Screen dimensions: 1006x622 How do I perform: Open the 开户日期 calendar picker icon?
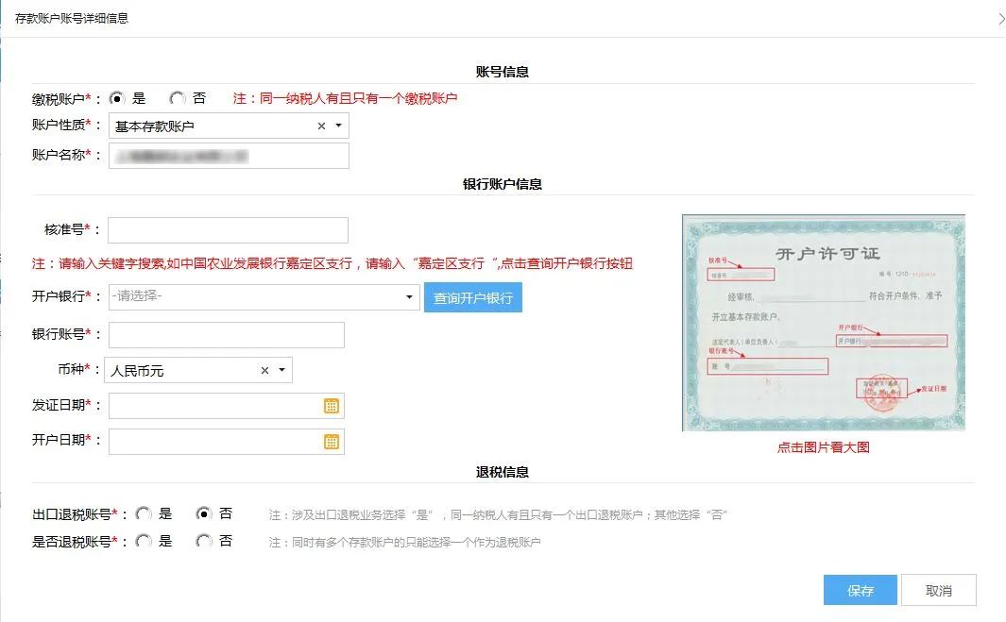[x=332, y=442]
